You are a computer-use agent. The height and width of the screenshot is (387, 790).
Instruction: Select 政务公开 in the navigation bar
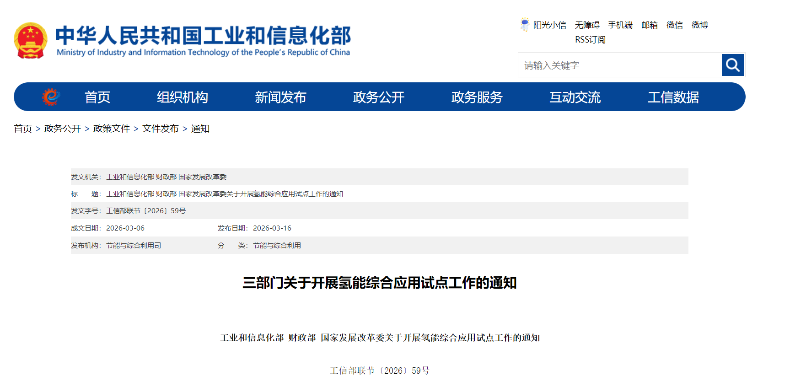[x=378, y=97]
